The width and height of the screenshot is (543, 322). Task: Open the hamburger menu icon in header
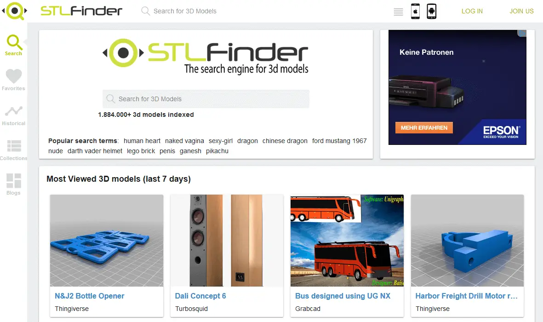click(x=398, y=12)
